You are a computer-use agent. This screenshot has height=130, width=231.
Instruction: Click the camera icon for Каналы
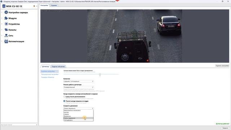click(x=6, y=30)
